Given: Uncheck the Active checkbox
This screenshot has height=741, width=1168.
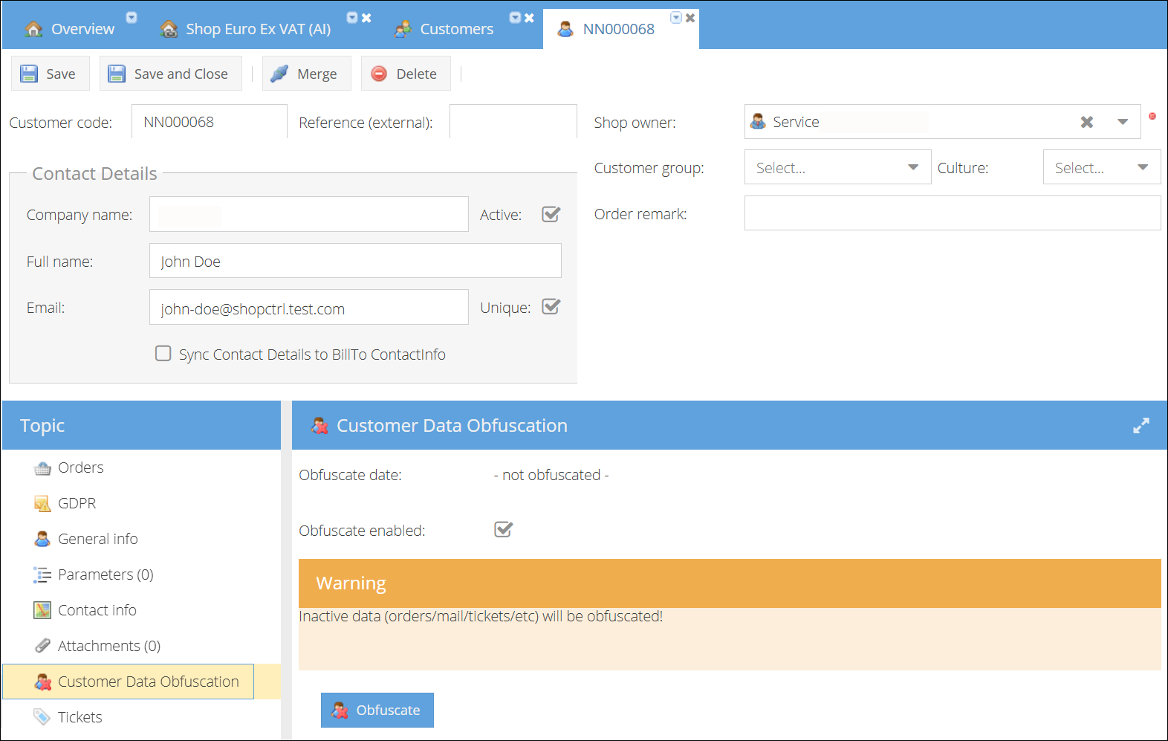Looking at the screenshot, I should 551,215.
